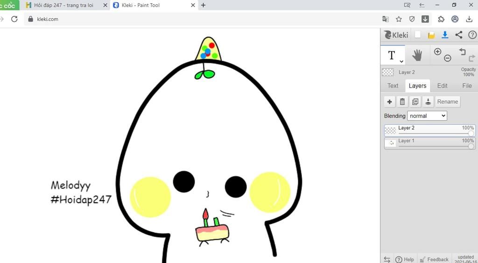Duplicate the selected layer
The width and height of the screenshot is (478, 263).
(415, 102)
